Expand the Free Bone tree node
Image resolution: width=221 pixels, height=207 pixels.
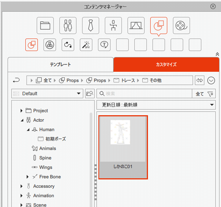(28, 177)
